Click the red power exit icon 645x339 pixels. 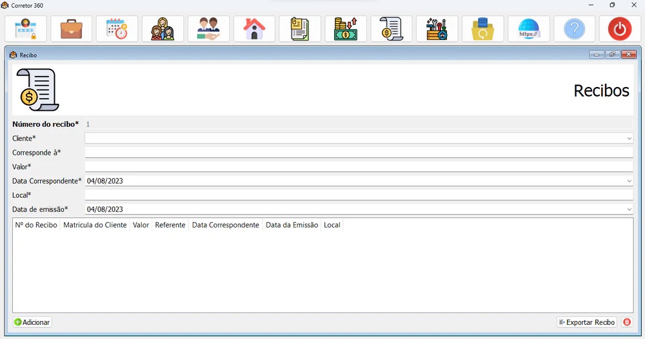620,29
